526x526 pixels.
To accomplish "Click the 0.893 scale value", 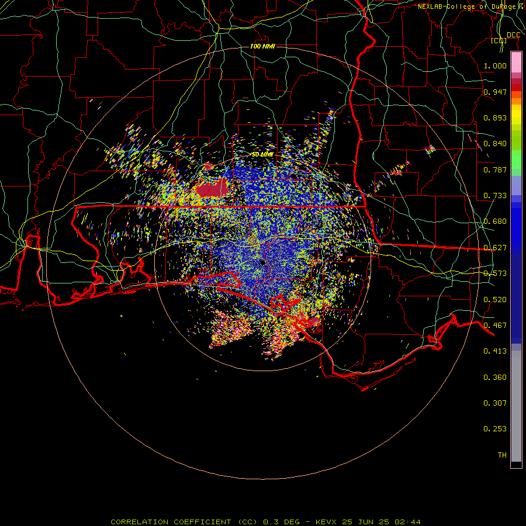I will coord(495,117).
